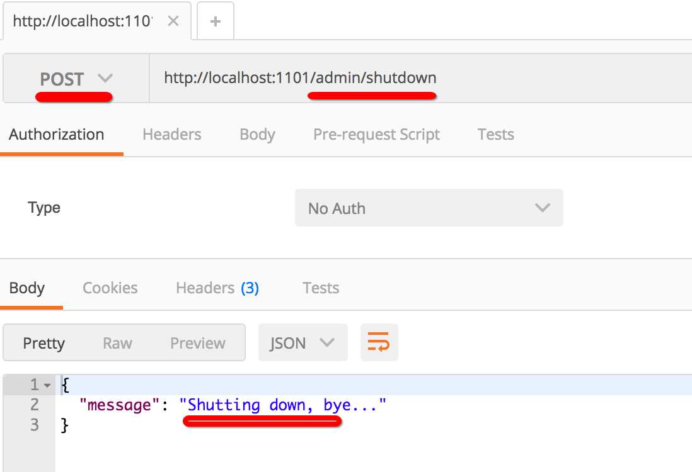Switch the response view to Preview
The width and height of the screenshot is (692, 472).
point(198,343)
